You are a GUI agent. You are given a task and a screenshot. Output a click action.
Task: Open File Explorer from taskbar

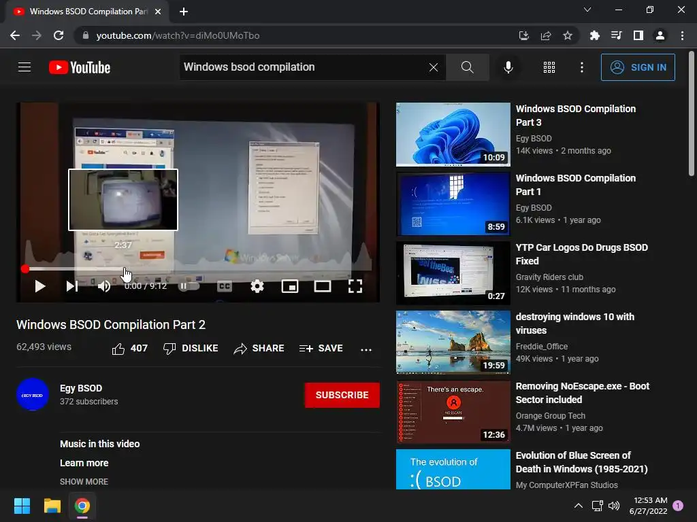[x=52, y=506]
